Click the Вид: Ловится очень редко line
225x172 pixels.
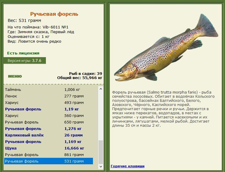tap(34, 41)
